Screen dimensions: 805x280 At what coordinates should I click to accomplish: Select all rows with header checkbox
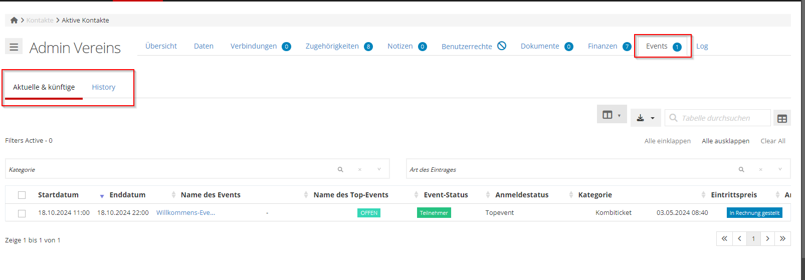[22, 195]
